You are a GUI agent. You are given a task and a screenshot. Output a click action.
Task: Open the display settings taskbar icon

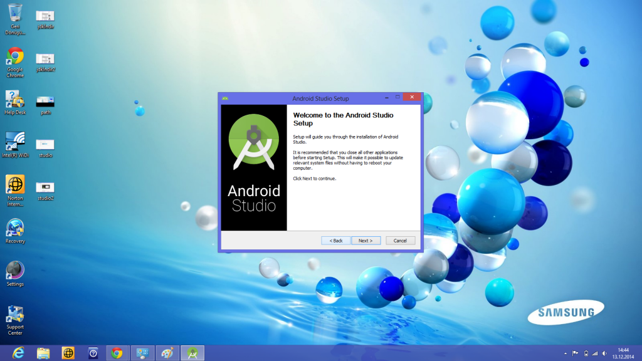pos(142,353)
